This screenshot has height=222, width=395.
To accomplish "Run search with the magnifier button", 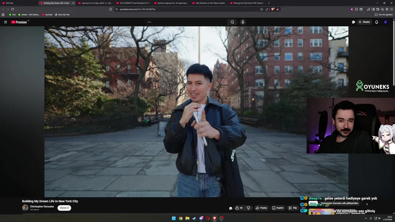I will pos(232,22).
